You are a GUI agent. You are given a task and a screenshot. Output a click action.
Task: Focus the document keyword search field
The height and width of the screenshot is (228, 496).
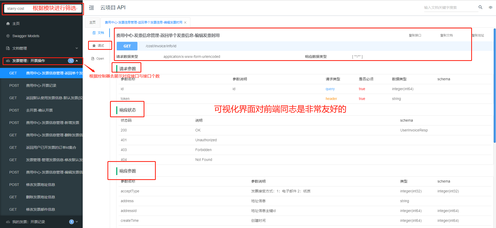coord(451,7)
